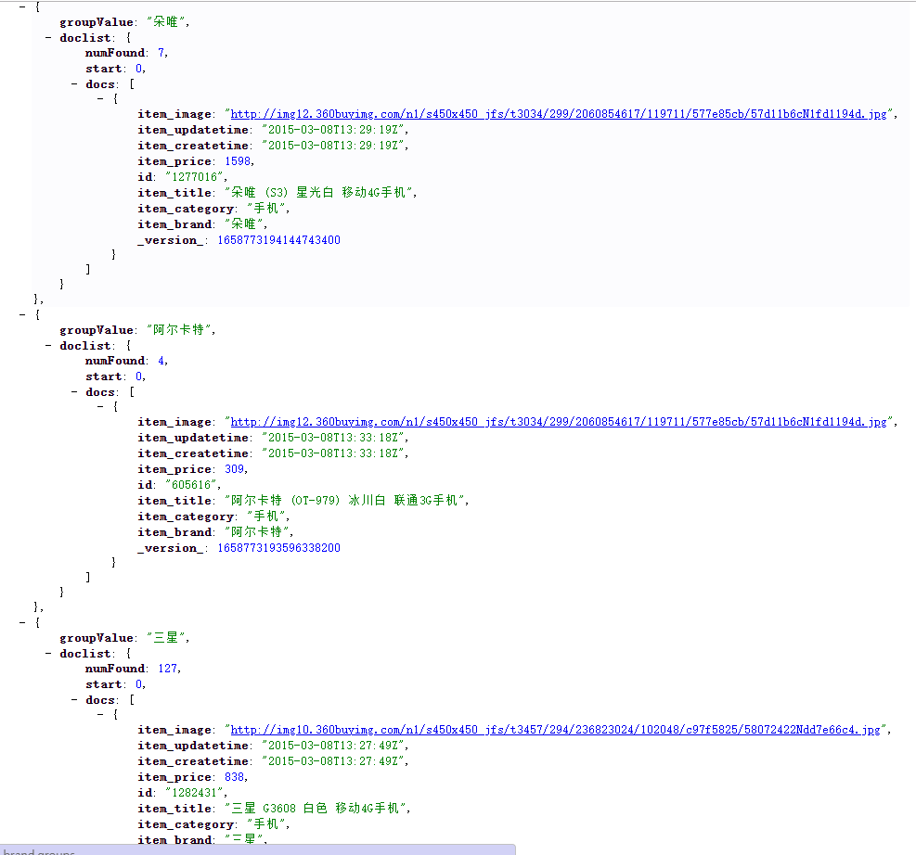The height and width of the screenshot is (855, 916).
Task: Click numFound value 7
Action: point(161,53)
